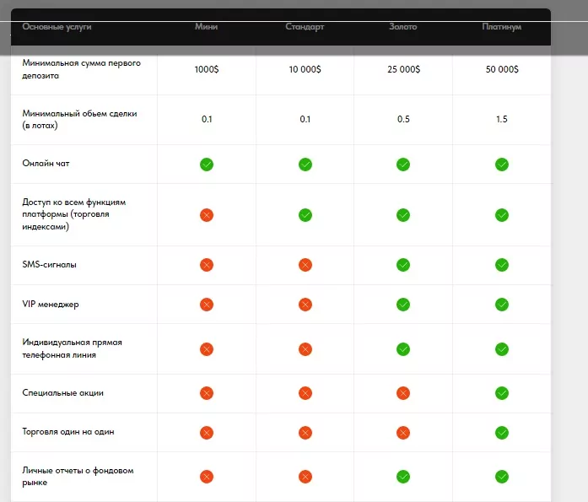This screenshot has width=588, height=502.
Task: Click the Минимальная сумма первого депозита label
Action: 81,69
